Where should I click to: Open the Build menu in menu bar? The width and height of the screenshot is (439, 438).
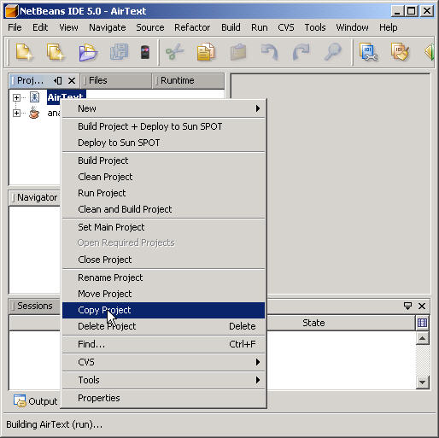click(231, 27)
